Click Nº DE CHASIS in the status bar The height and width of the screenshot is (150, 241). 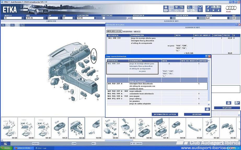[136, 143]
